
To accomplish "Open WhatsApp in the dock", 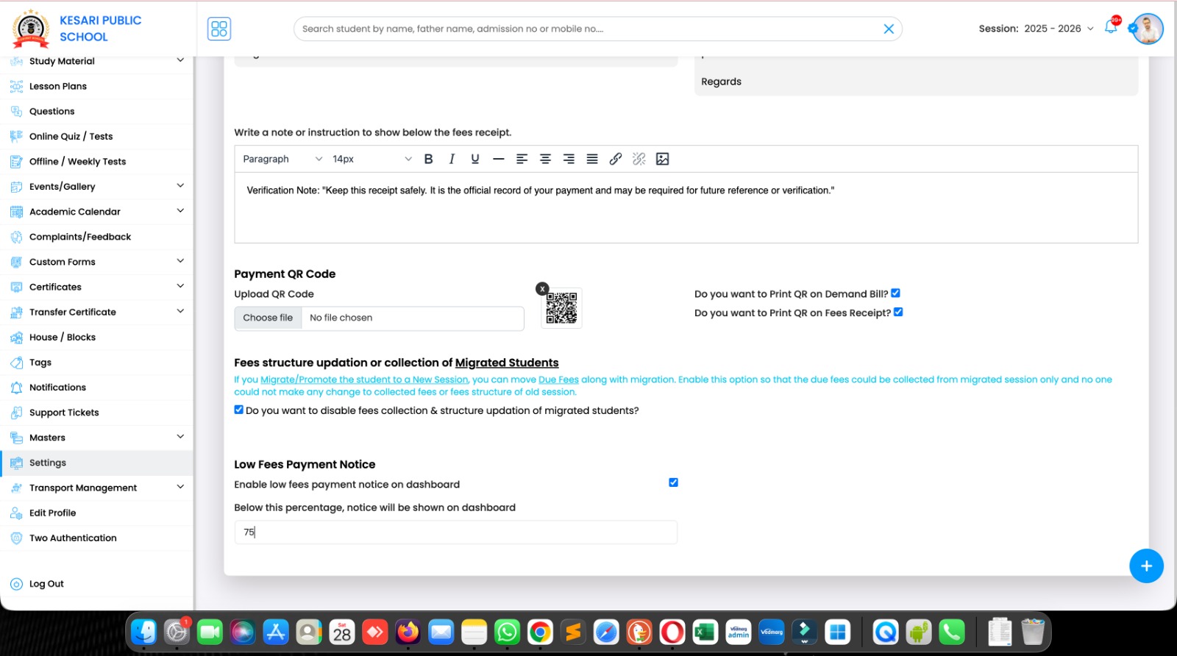I will pyautogui.click(x=507, y=632).
